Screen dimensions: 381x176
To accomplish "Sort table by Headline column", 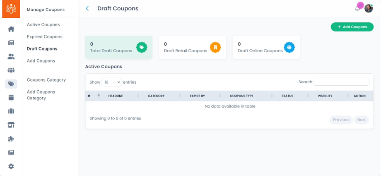I will 123,96.
